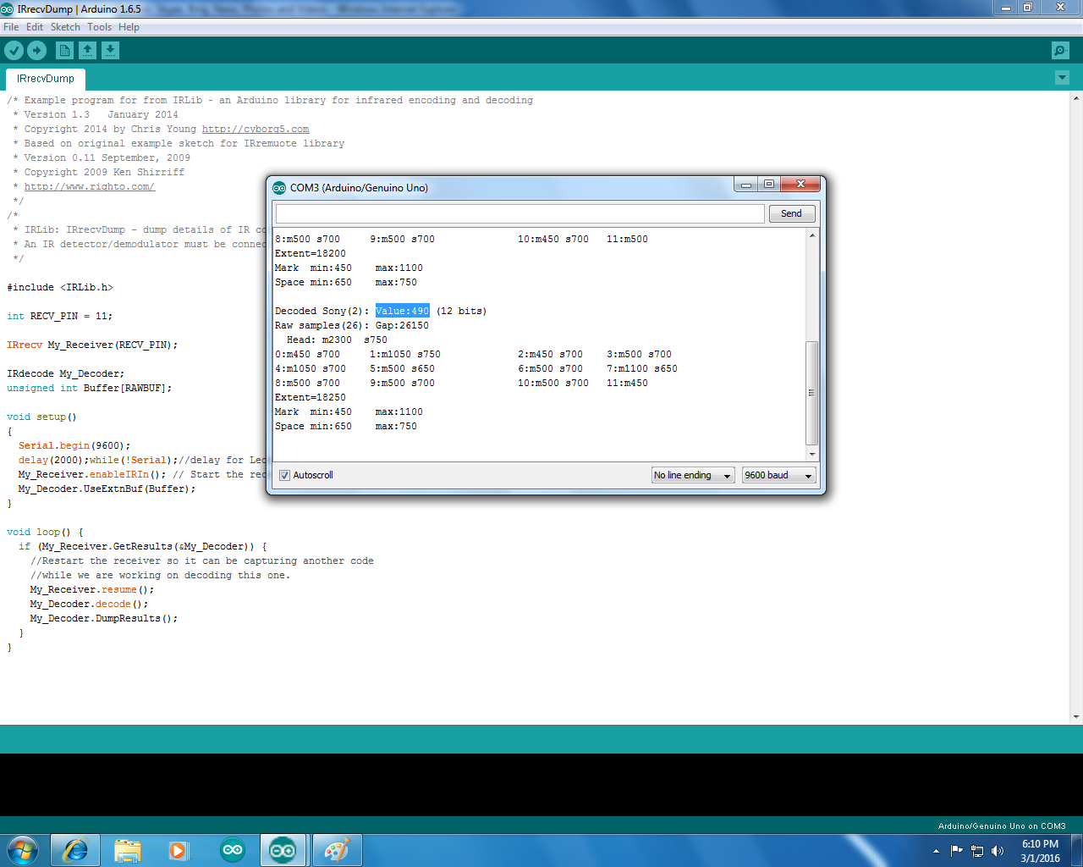Click the 'My_Decoder.DumpResults();' line

pyautogui.click(x=104, y=619)
